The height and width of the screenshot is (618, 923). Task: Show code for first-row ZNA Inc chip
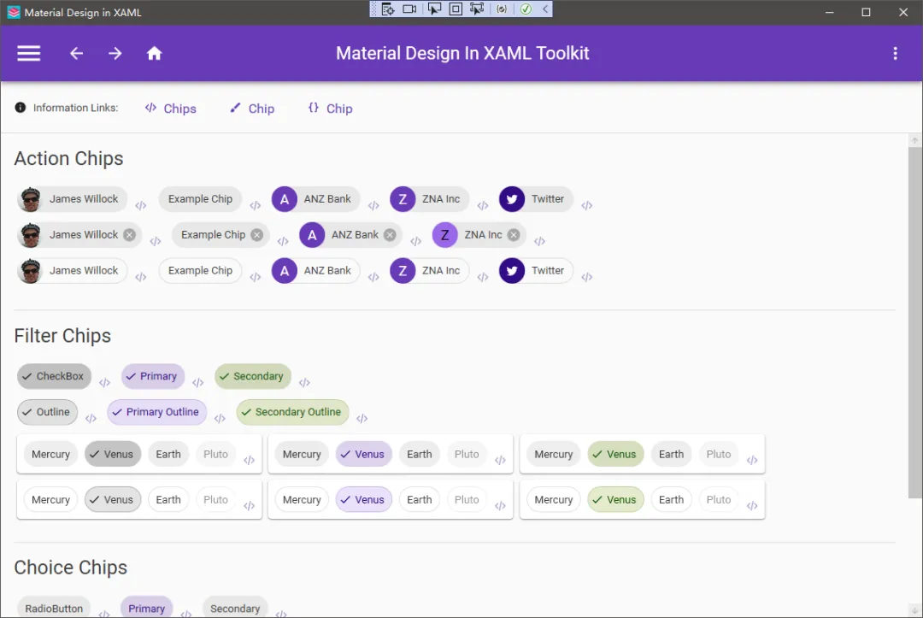pyautogui.click(x=483, y=205)
